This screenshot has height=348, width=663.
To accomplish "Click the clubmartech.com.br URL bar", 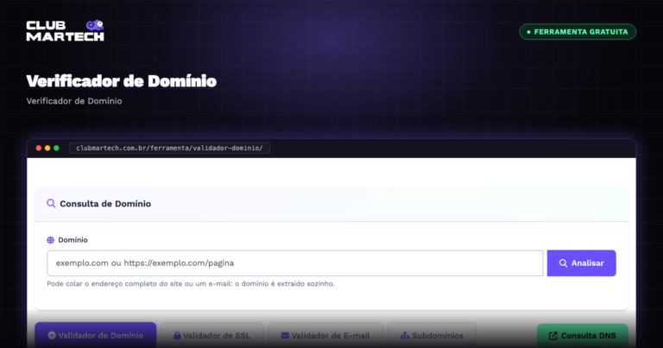I will 169,148.
